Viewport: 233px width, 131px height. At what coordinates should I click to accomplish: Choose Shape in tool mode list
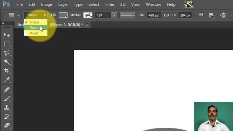click(36, 22)
